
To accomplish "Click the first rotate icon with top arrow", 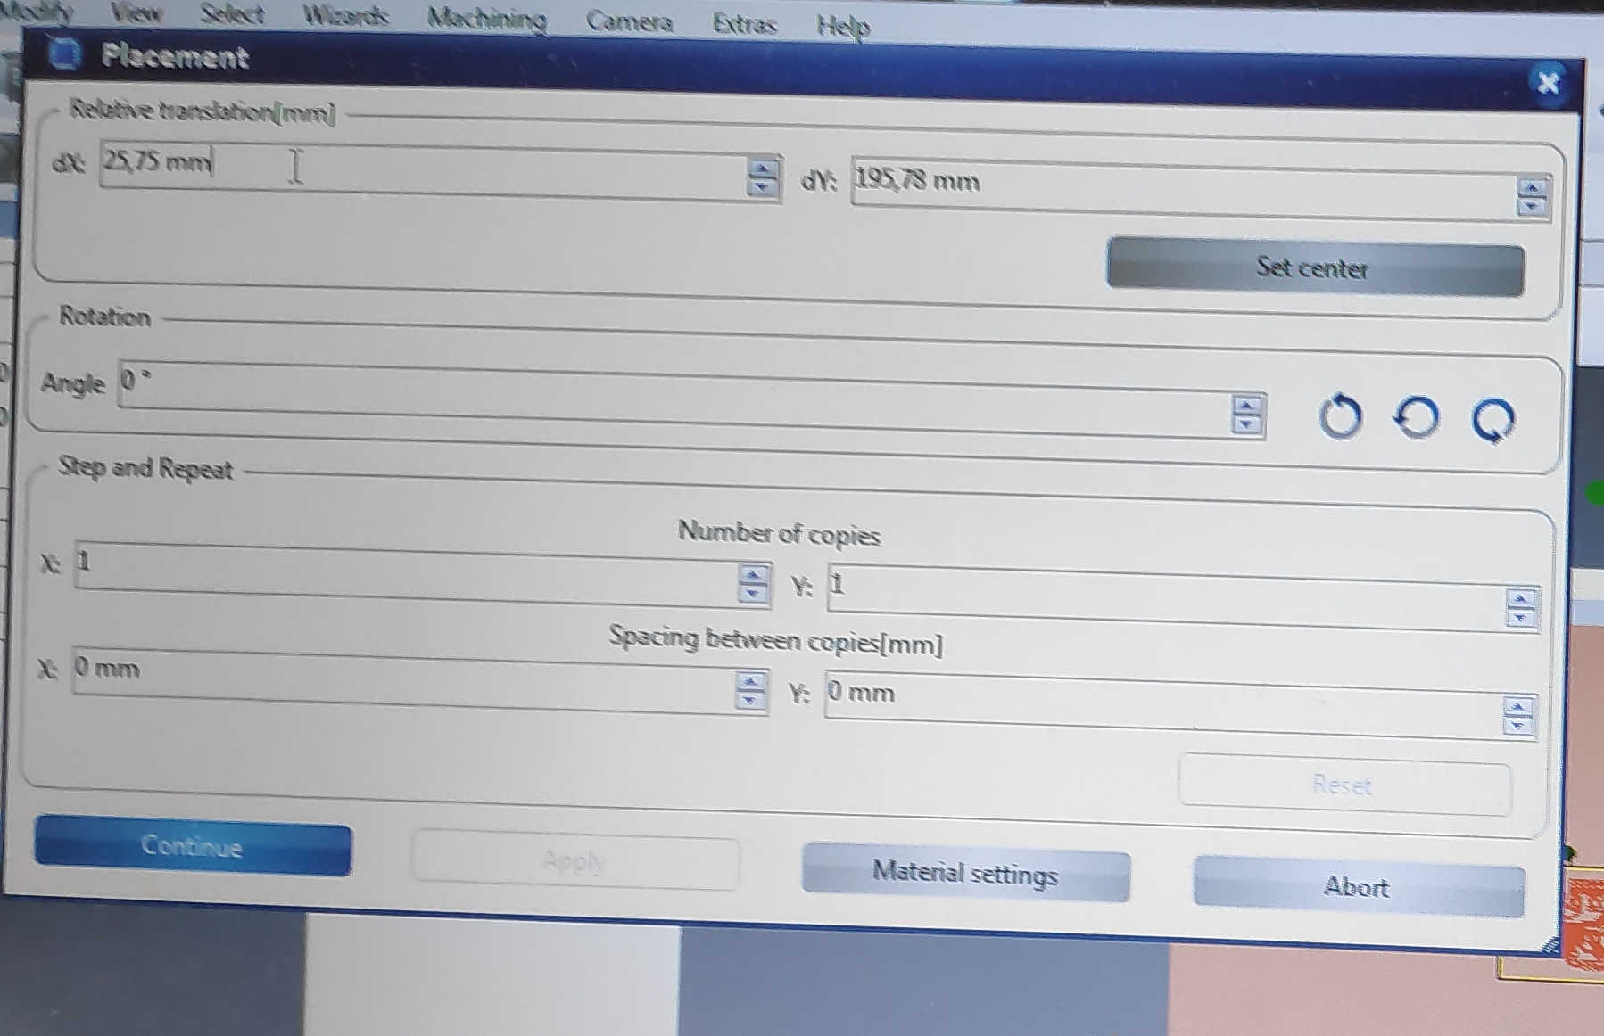I will [x=1340, y=416].
